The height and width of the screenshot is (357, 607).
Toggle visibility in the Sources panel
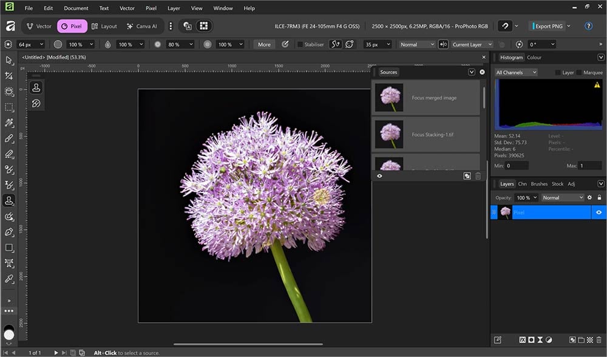tap(379, 177)
